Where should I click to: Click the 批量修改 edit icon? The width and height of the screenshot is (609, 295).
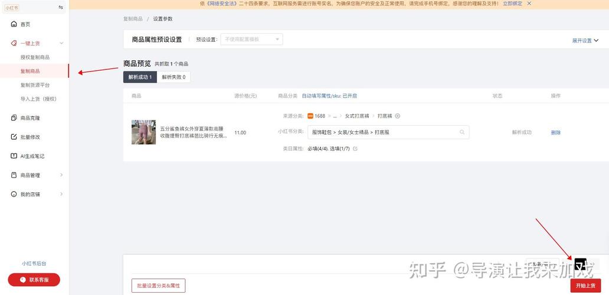tap(14, 137)
